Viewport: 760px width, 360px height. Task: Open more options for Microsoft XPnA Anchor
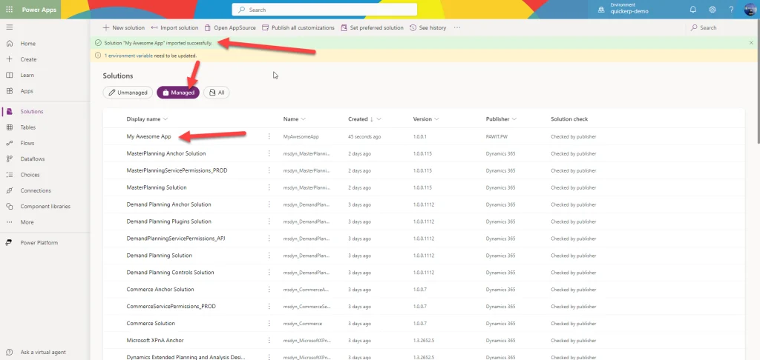[269, 340]
